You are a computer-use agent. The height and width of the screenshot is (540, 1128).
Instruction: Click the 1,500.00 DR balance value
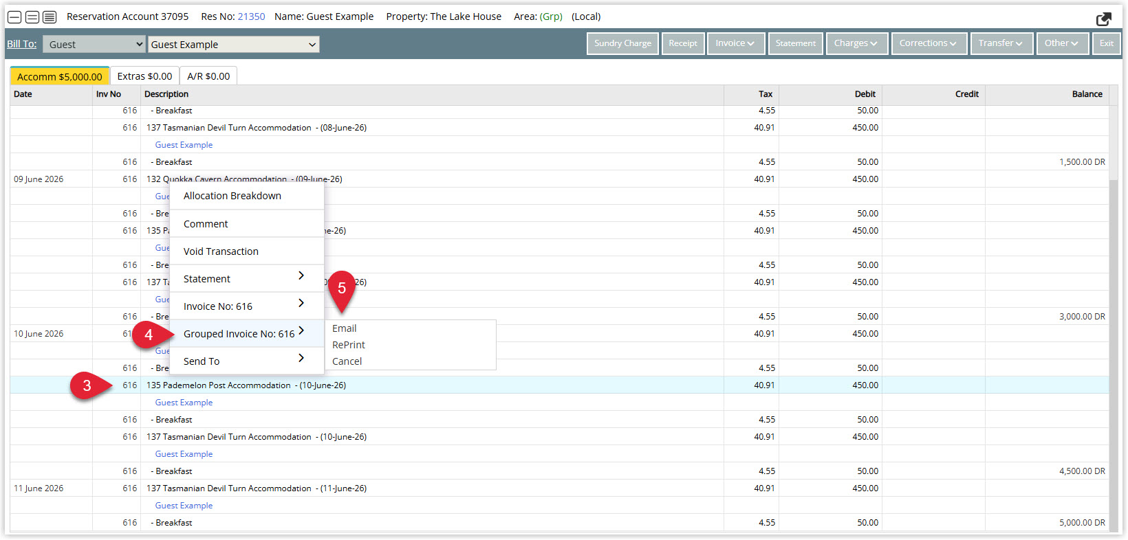[x=1082, y=162]
